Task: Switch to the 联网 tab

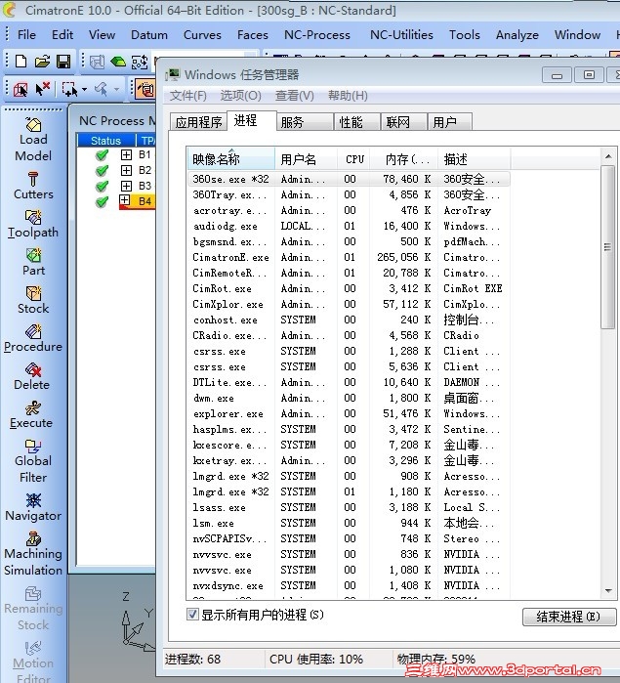Action: point(403,122)
